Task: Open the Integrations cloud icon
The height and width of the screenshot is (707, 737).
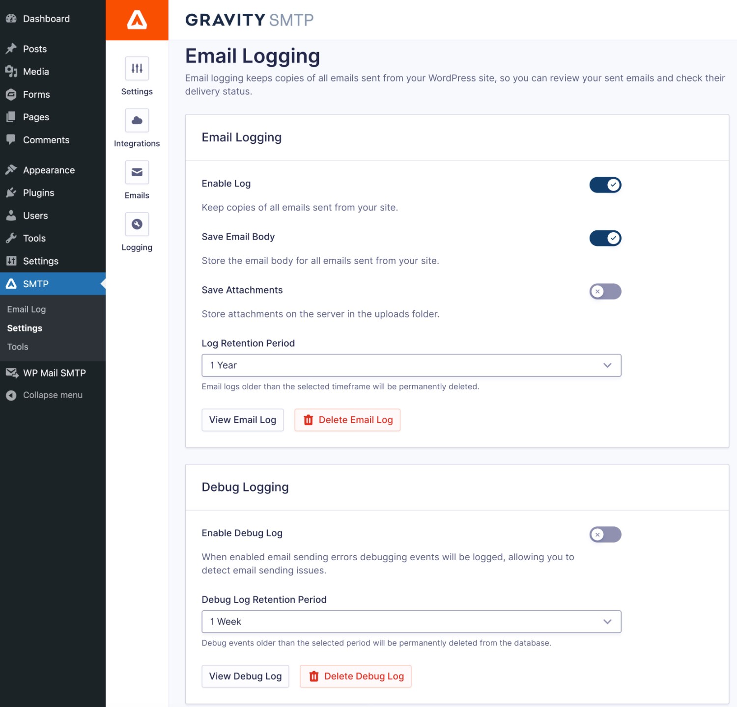Action: click(137, 120)
